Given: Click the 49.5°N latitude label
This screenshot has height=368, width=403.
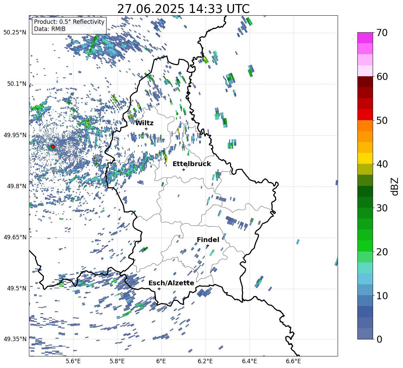Looking at the screenshot, I should [x=17, y=288].
